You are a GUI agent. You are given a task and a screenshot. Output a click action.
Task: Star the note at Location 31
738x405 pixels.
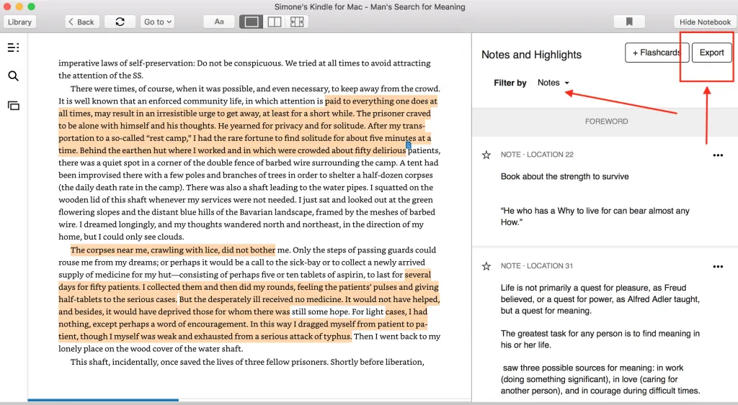pyautogui.click(x=486, y=266)
